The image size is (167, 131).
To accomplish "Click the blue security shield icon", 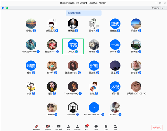I will coord(3,8).
